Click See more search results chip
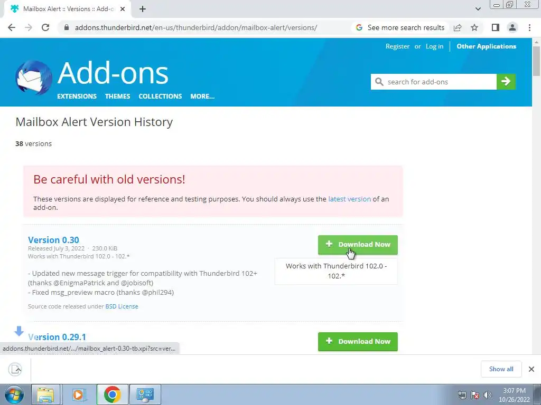Image resolution: width=541 pixels, height=405 pixels. (x=400, y=27)
